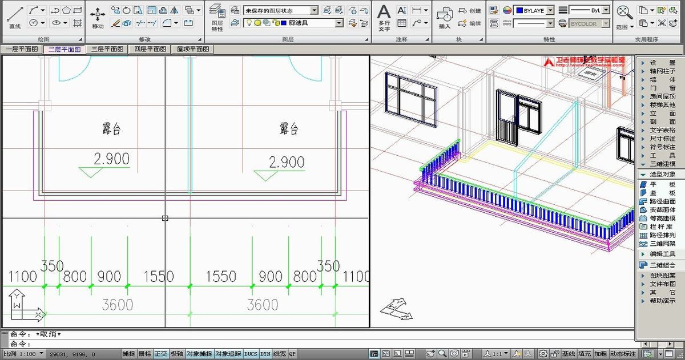This screenshot has height=360, width=685.
Task: Open the 未保存的图层状态 layer states list
Action: click(314, 10)
